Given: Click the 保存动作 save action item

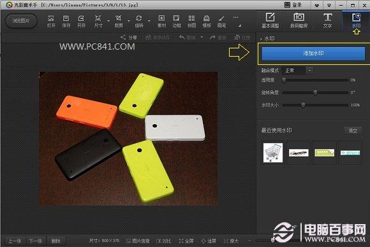Looking at the screenshot, I should click(x=158, y=38).
